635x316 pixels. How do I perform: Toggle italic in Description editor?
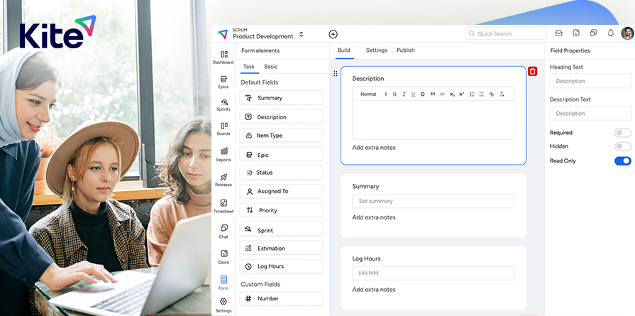click(404, 94)
